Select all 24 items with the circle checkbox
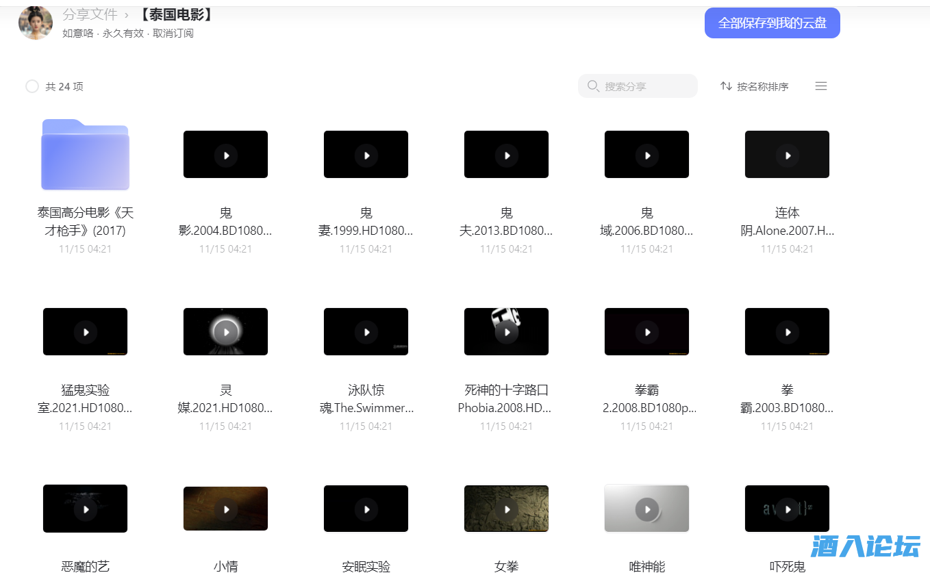Image resolution: width=930 pixels, height=575 pixels. (32, 86)
